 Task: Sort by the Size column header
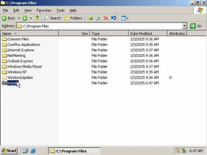click(x=74, y=34)
